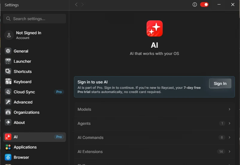Viewport: 240px width, 165px height.
Task: Click the Agents count badge 1
Action: pos(222,123)
